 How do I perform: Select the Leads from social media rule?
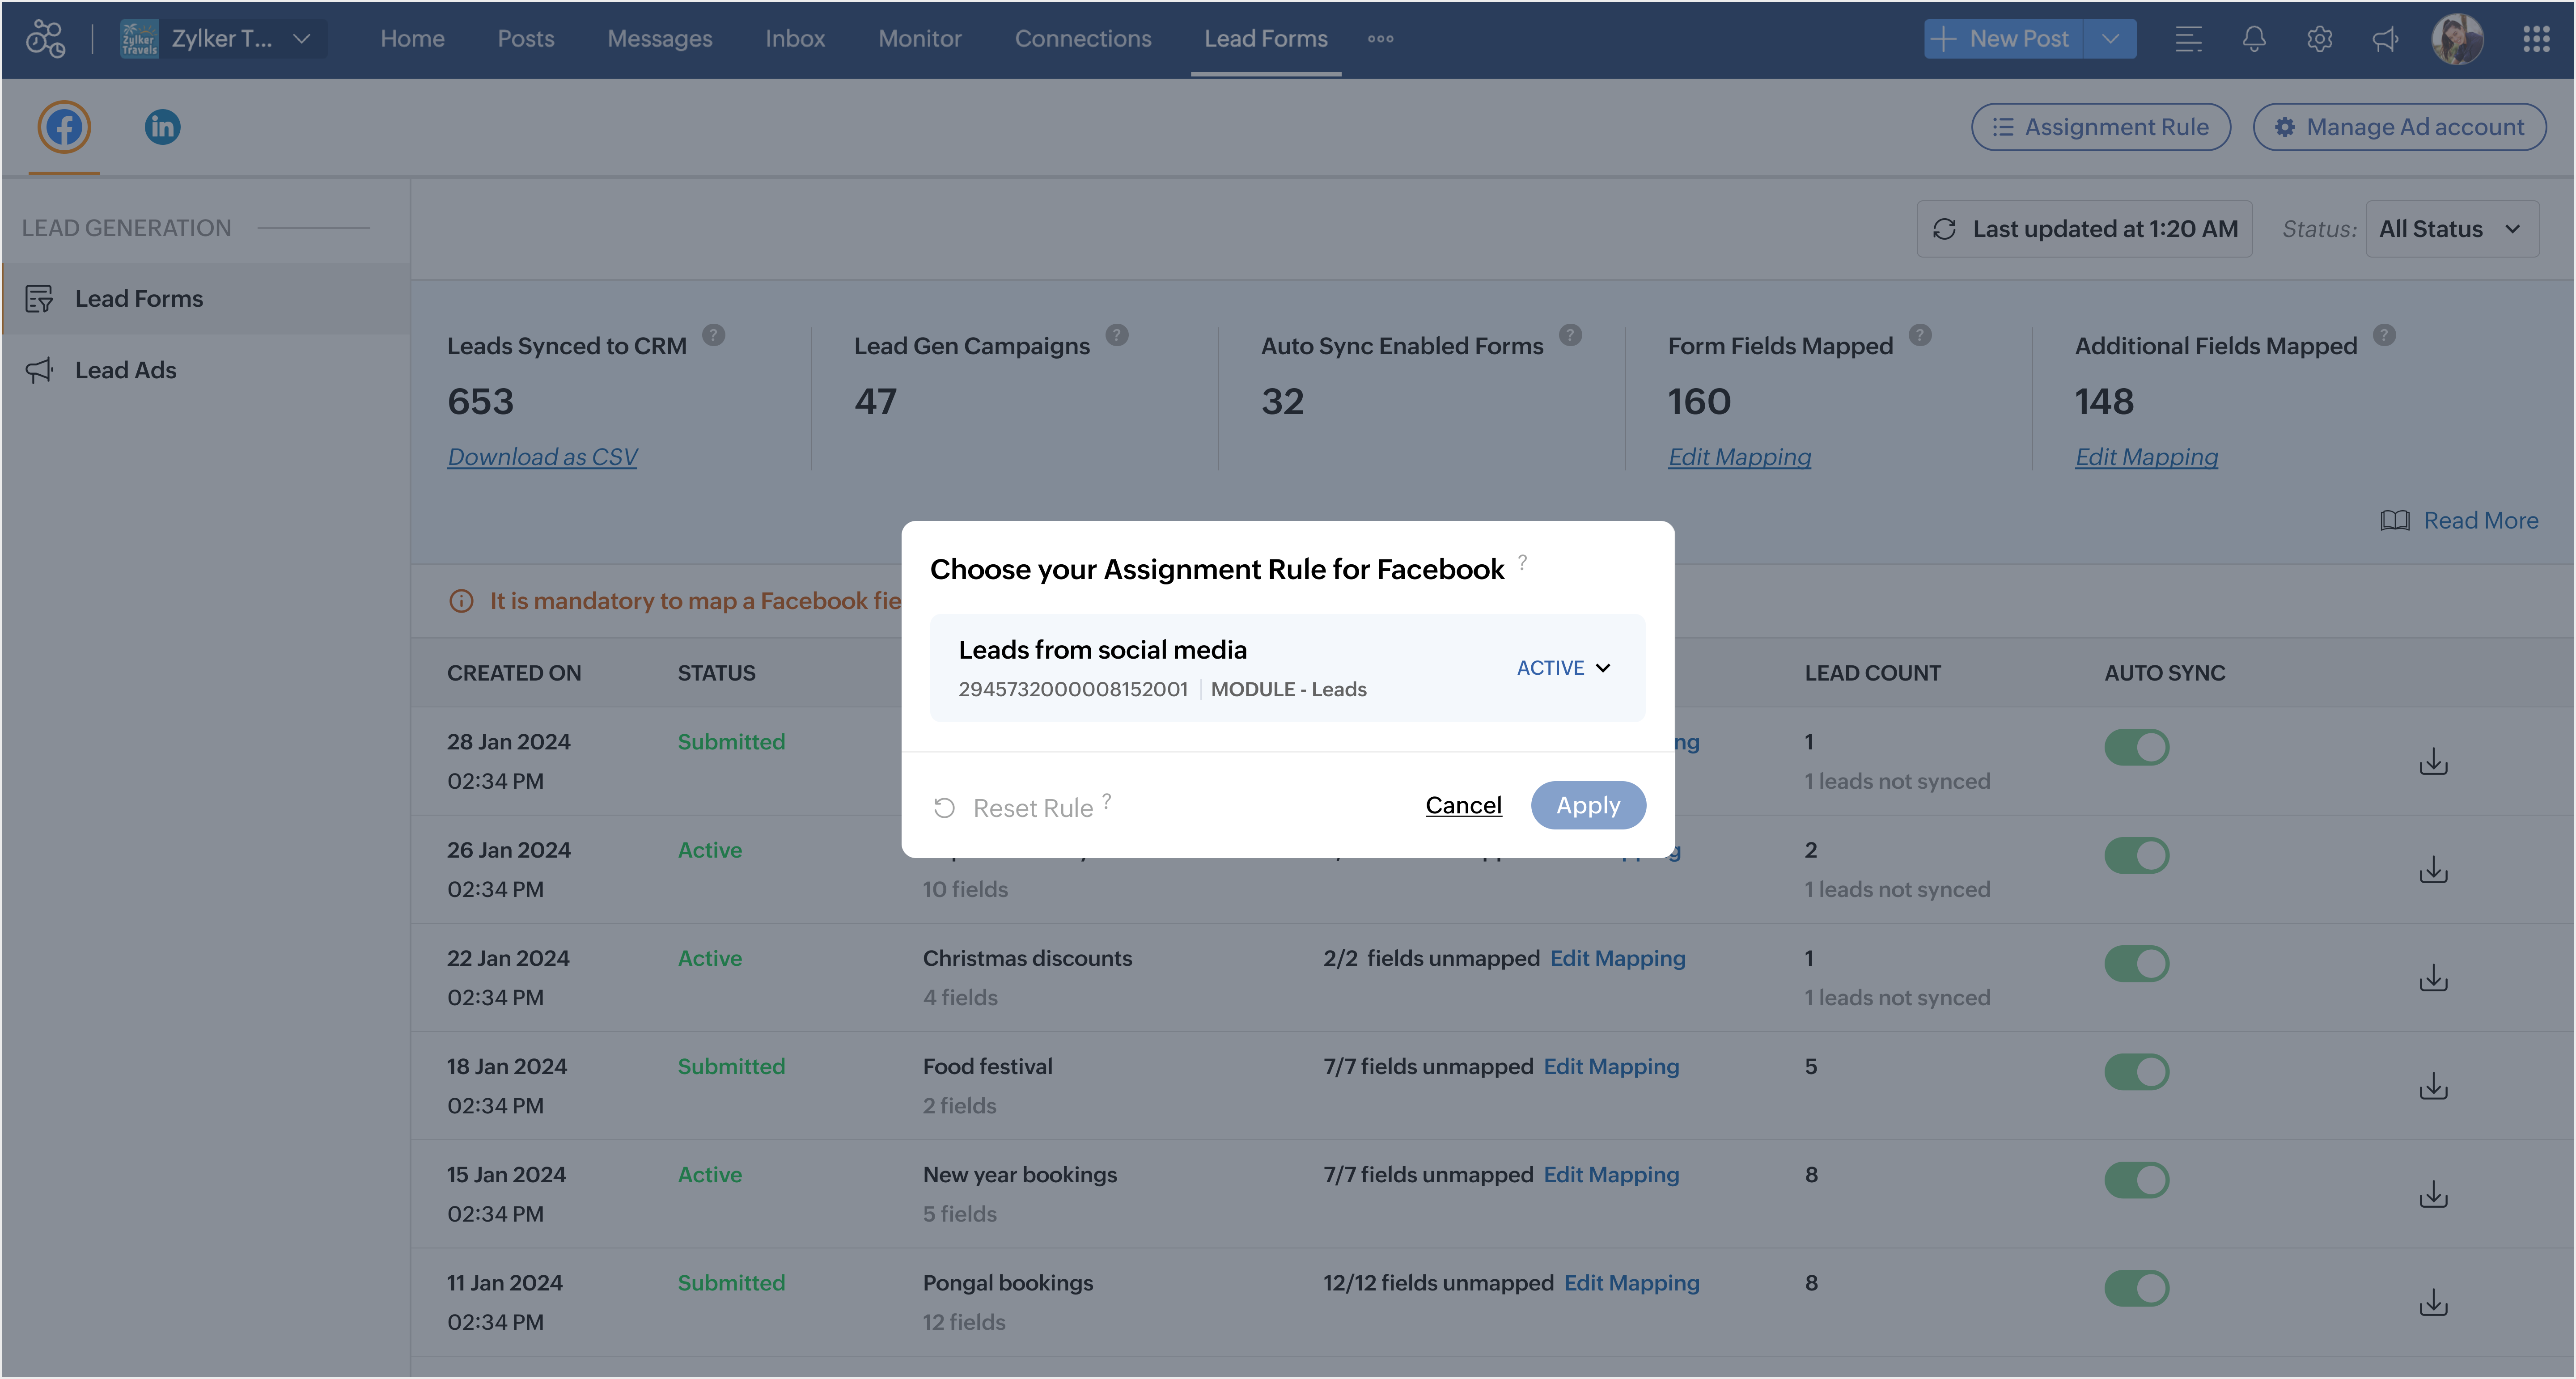click(1287, 668)
